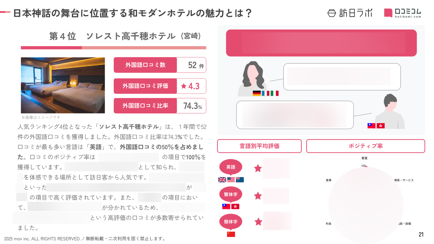Click the large pink banner at the top right
Image resolution: width=434 pixels, height=244 pixels.
(x=321, y=43)
